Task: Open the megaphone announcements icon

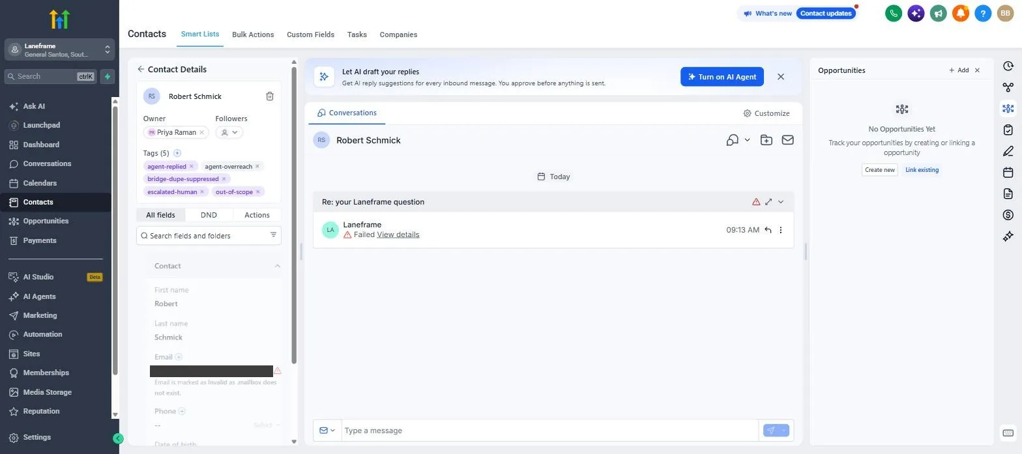Action: [938, 13]
